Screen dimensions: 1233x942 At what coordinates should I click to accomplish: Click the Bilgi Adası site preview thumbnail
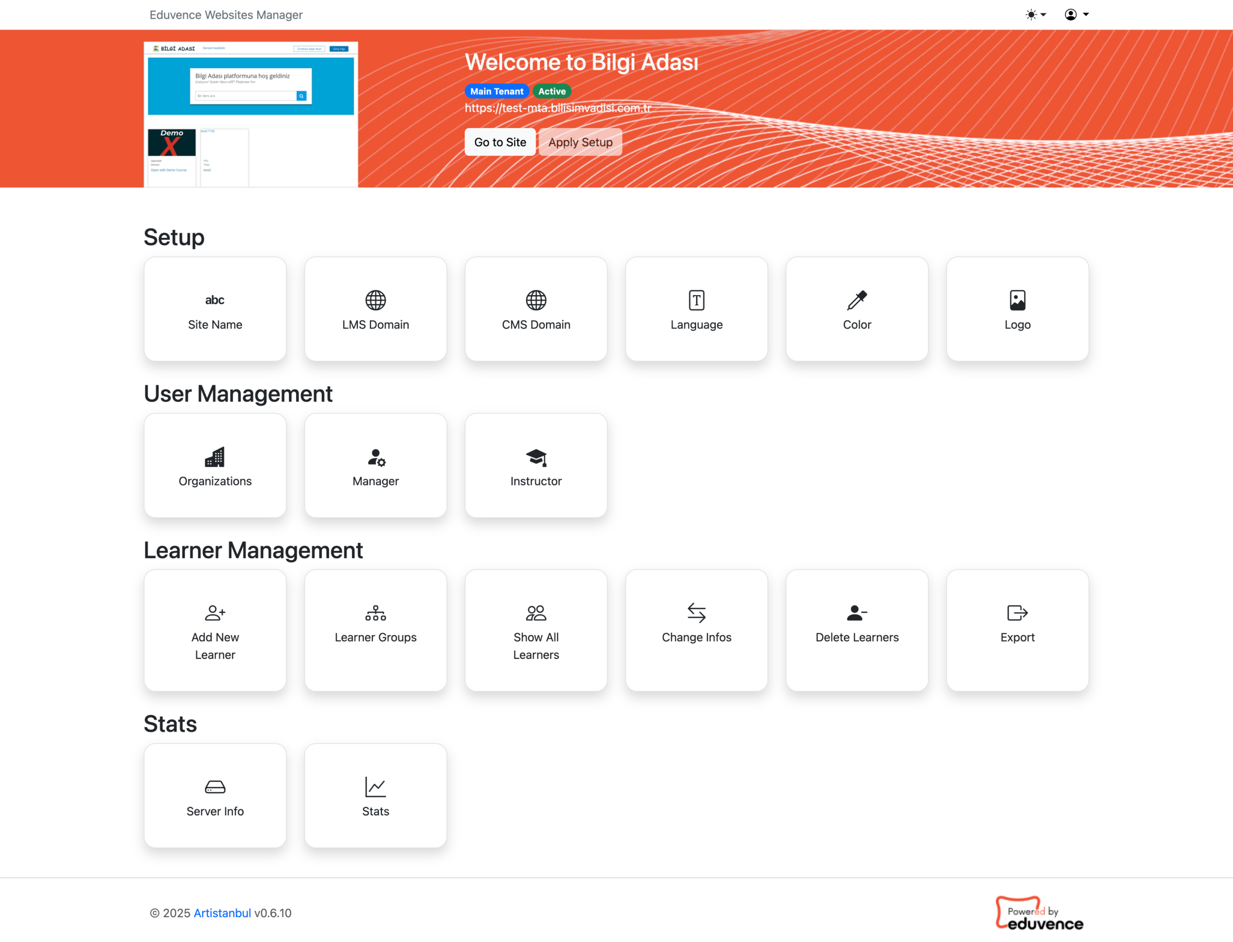[x=250, y=115]
